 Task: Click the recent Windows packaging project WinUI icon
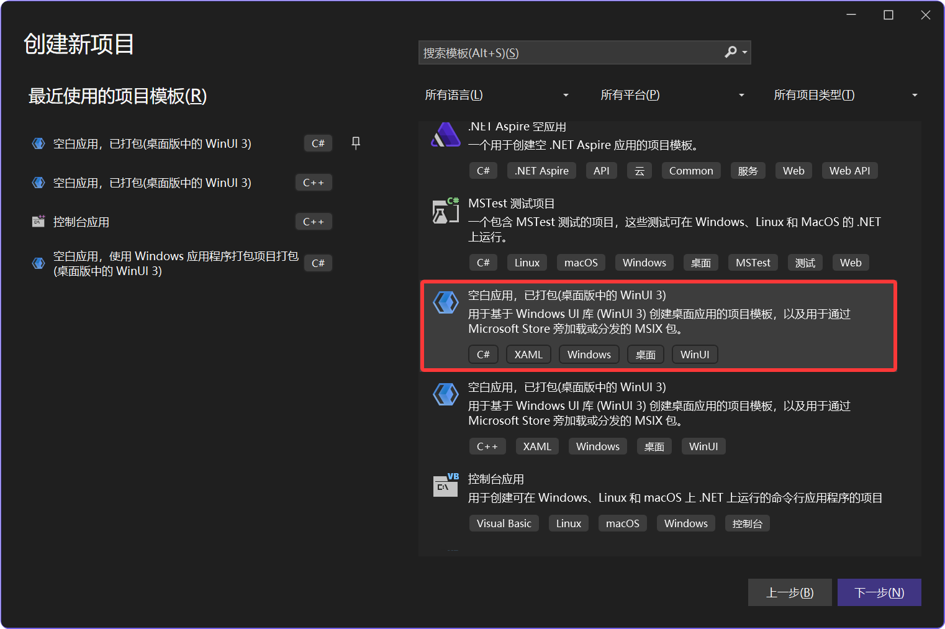click(x=38, y=263)
